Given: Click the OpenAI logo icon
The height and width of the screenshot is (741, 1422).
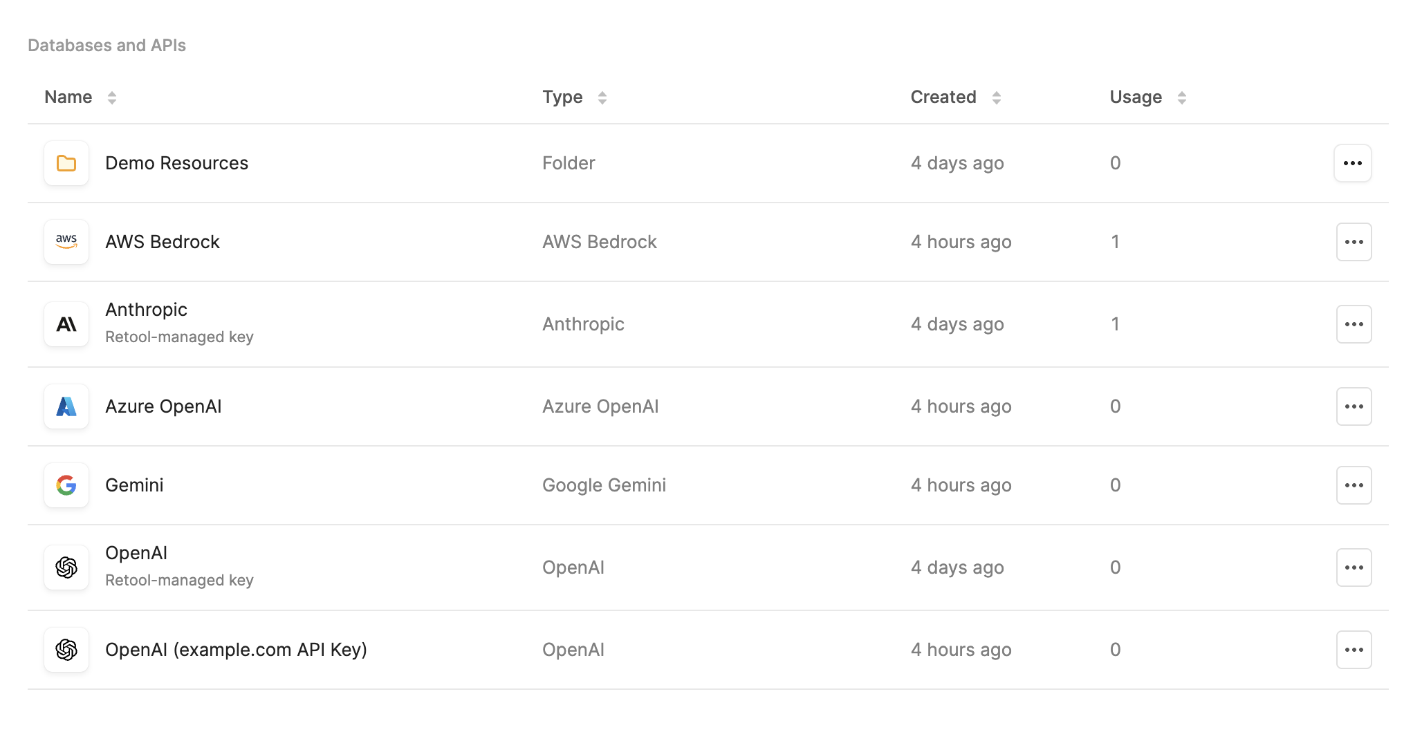Looking at the screenshot, I should coord(66,567).
